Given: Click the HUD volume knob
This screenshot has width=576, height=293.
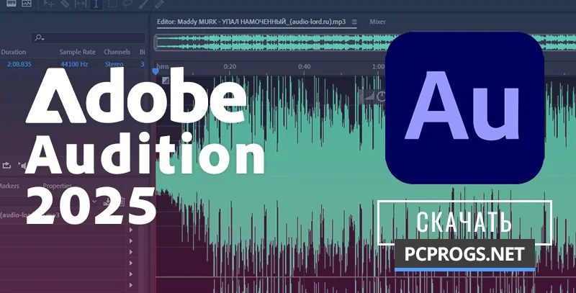Looking at the screenshot, I should pyautogui.click(x=382, y=96).
